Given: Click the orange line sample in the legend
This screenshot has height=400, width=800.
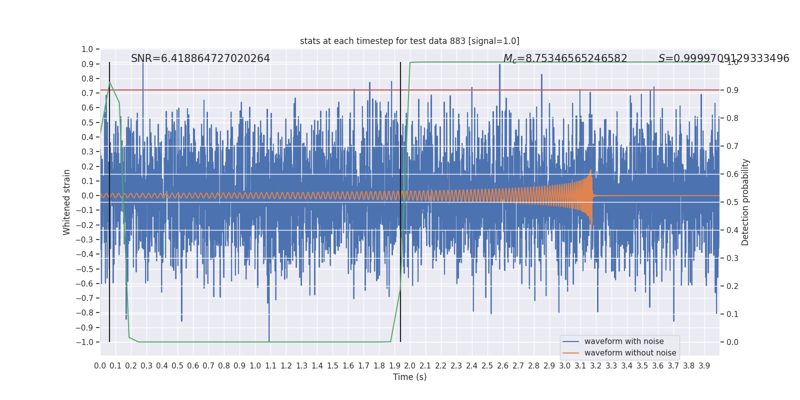Looking at the screenshot, I should tap(570, 353).
